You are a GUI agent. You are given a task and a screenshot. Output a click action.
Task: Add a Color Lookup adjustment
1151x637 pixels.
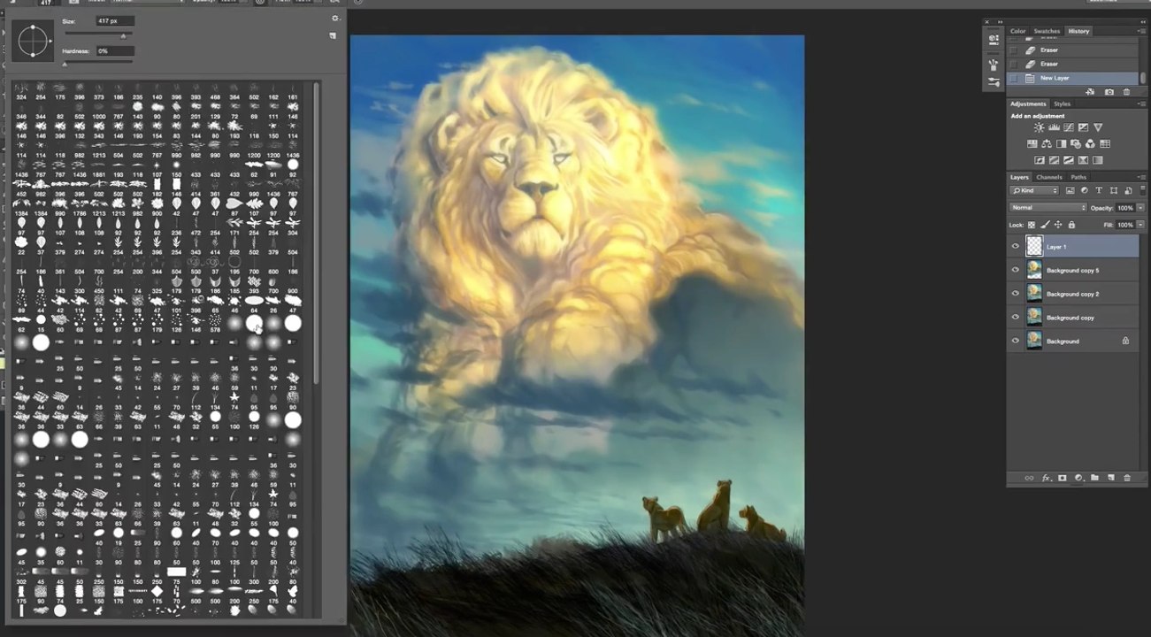pos(1105,144)
